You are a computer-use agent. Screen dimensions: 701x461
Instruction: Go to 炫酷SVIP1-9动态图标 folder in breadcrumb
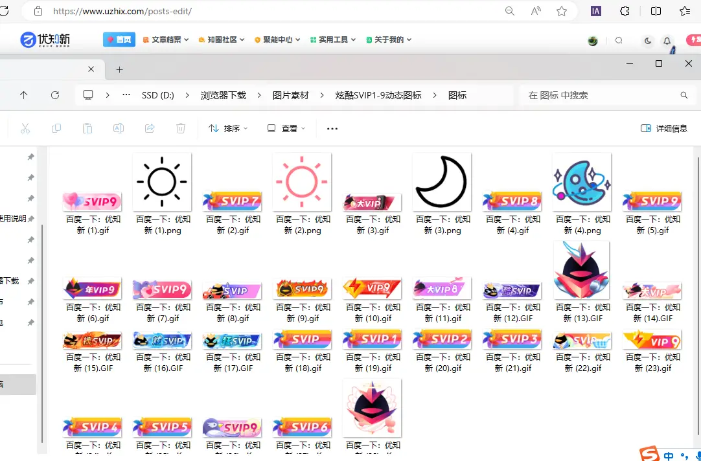[x=378, y=95]
